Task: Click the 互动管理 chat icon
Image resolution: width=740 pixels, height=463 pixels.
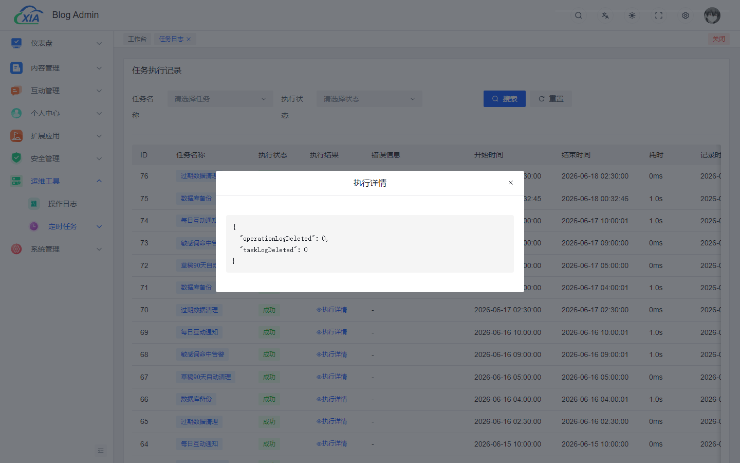Action: pos(16,91)
